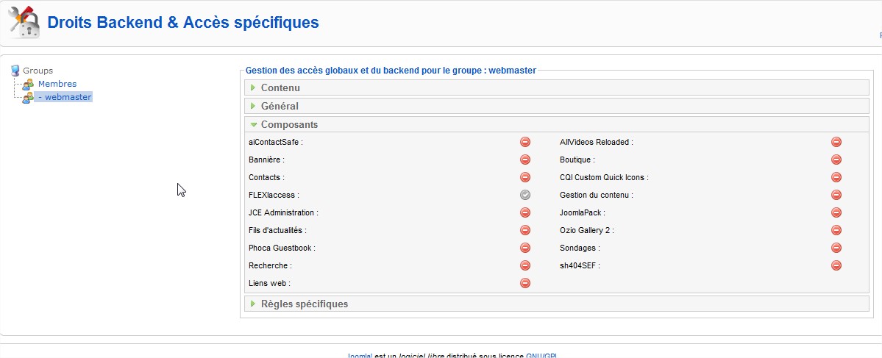Viewport: 882px width, 358px height.
Task: Toggle Bannière access status icon
Action: pyautogui.click(x=525, y=160)
